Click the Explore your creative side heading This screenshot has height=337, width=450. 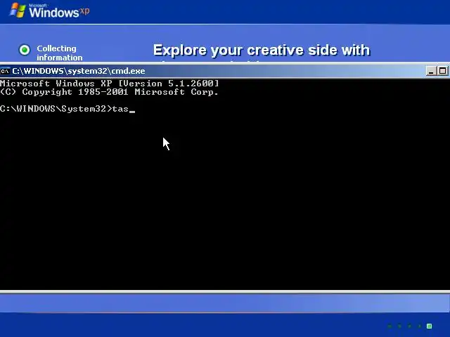tap(262, 50)
